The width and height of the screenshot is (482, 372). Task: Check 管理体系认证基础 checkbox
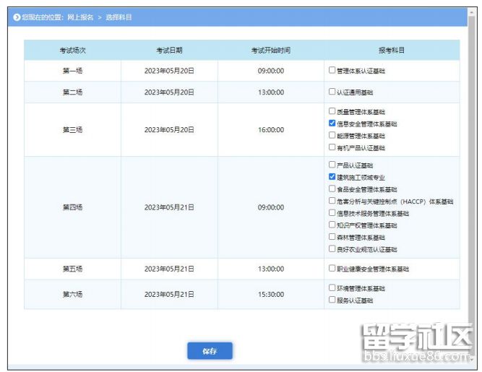pyautogui.click(x=332, y=71)
